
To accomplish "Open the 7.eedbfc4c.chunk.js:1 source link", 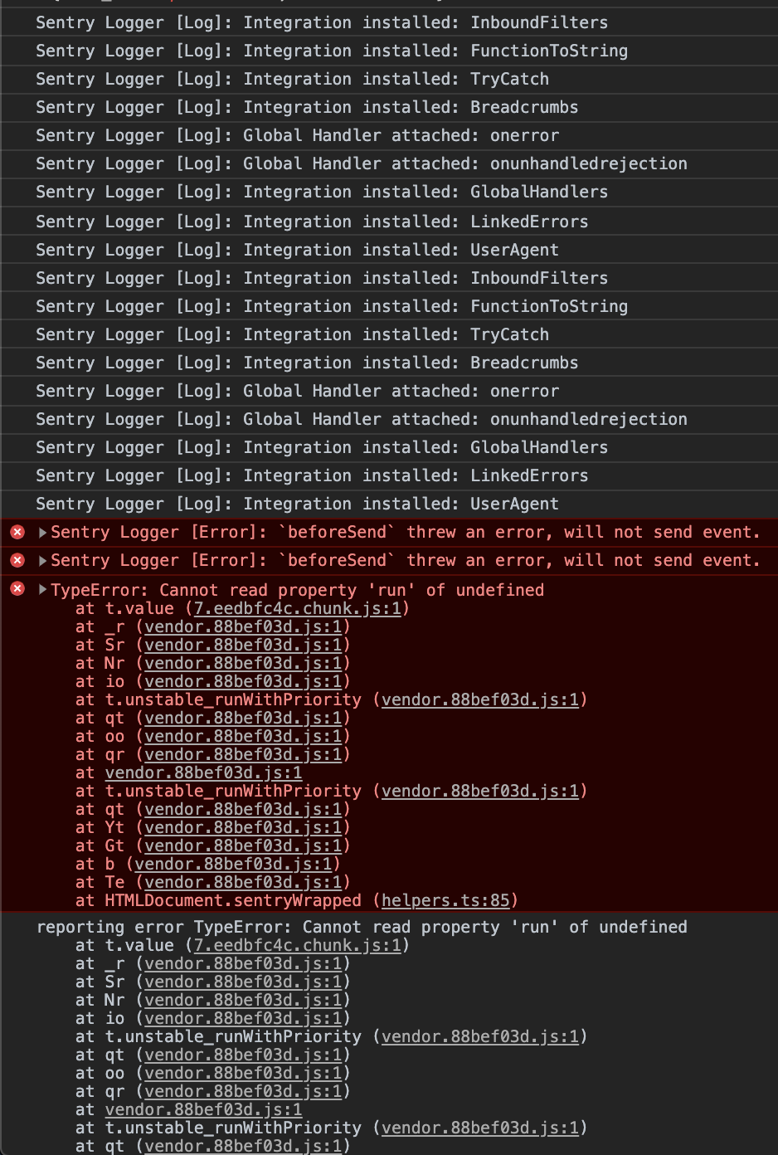I will click(x=295, y=608).
